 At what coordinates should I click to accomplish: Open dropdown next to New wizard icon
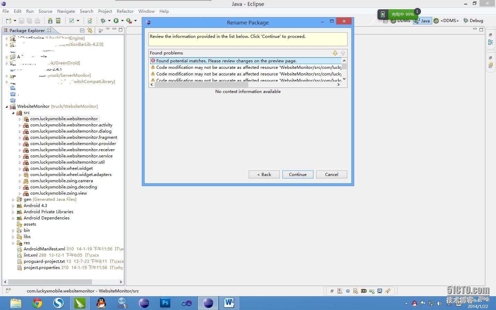coord(15,21)
